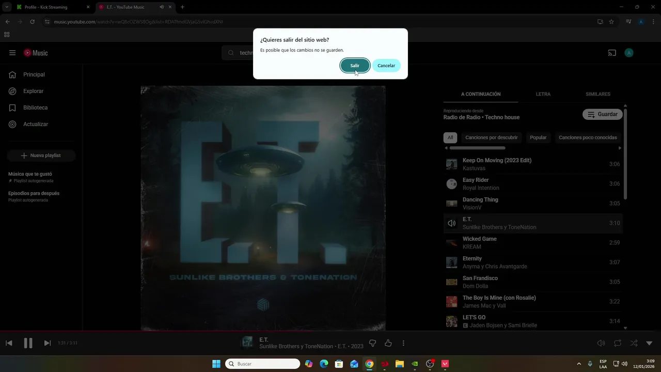Viewport: 661px width, 372px height.
Task: Open File Explorer from taskbar
Action: tap(400, 364)
